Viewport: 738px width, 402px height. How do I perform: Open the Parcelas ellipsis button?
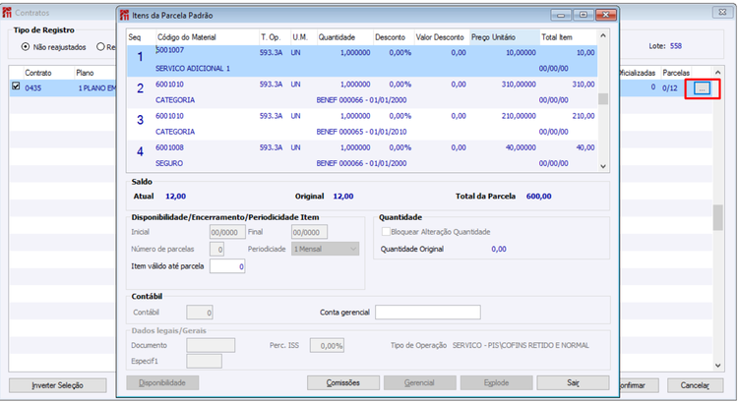(701, 87)
